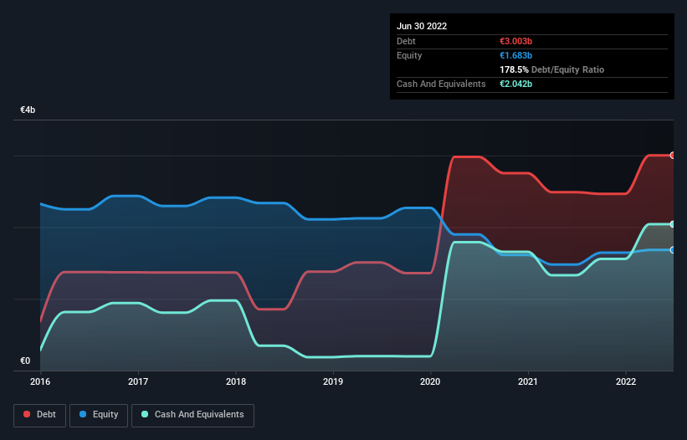Click the Equity label in the tooltip
The image size is (687, 440).
409,55
